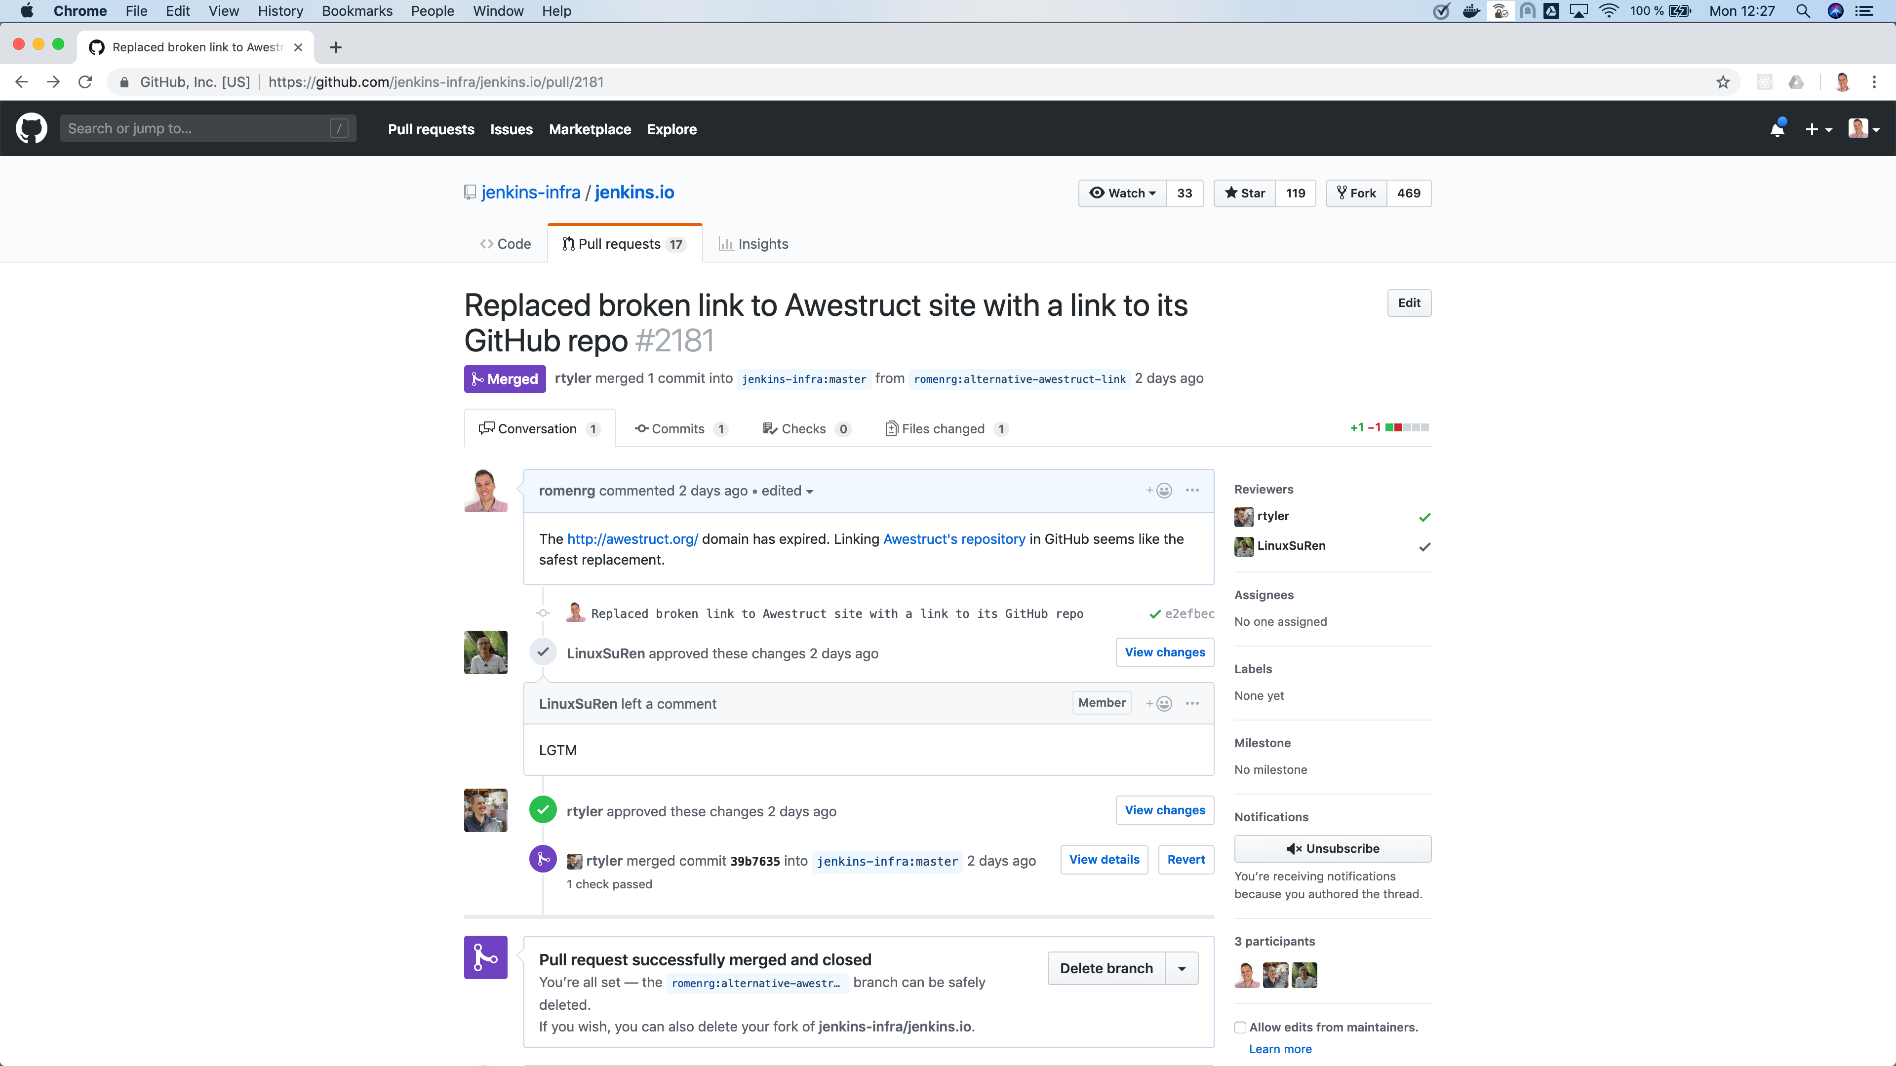Click the Revert button

(1185, 859)
